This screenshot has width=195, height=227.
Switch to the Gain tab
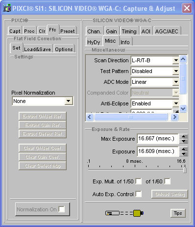111,31
